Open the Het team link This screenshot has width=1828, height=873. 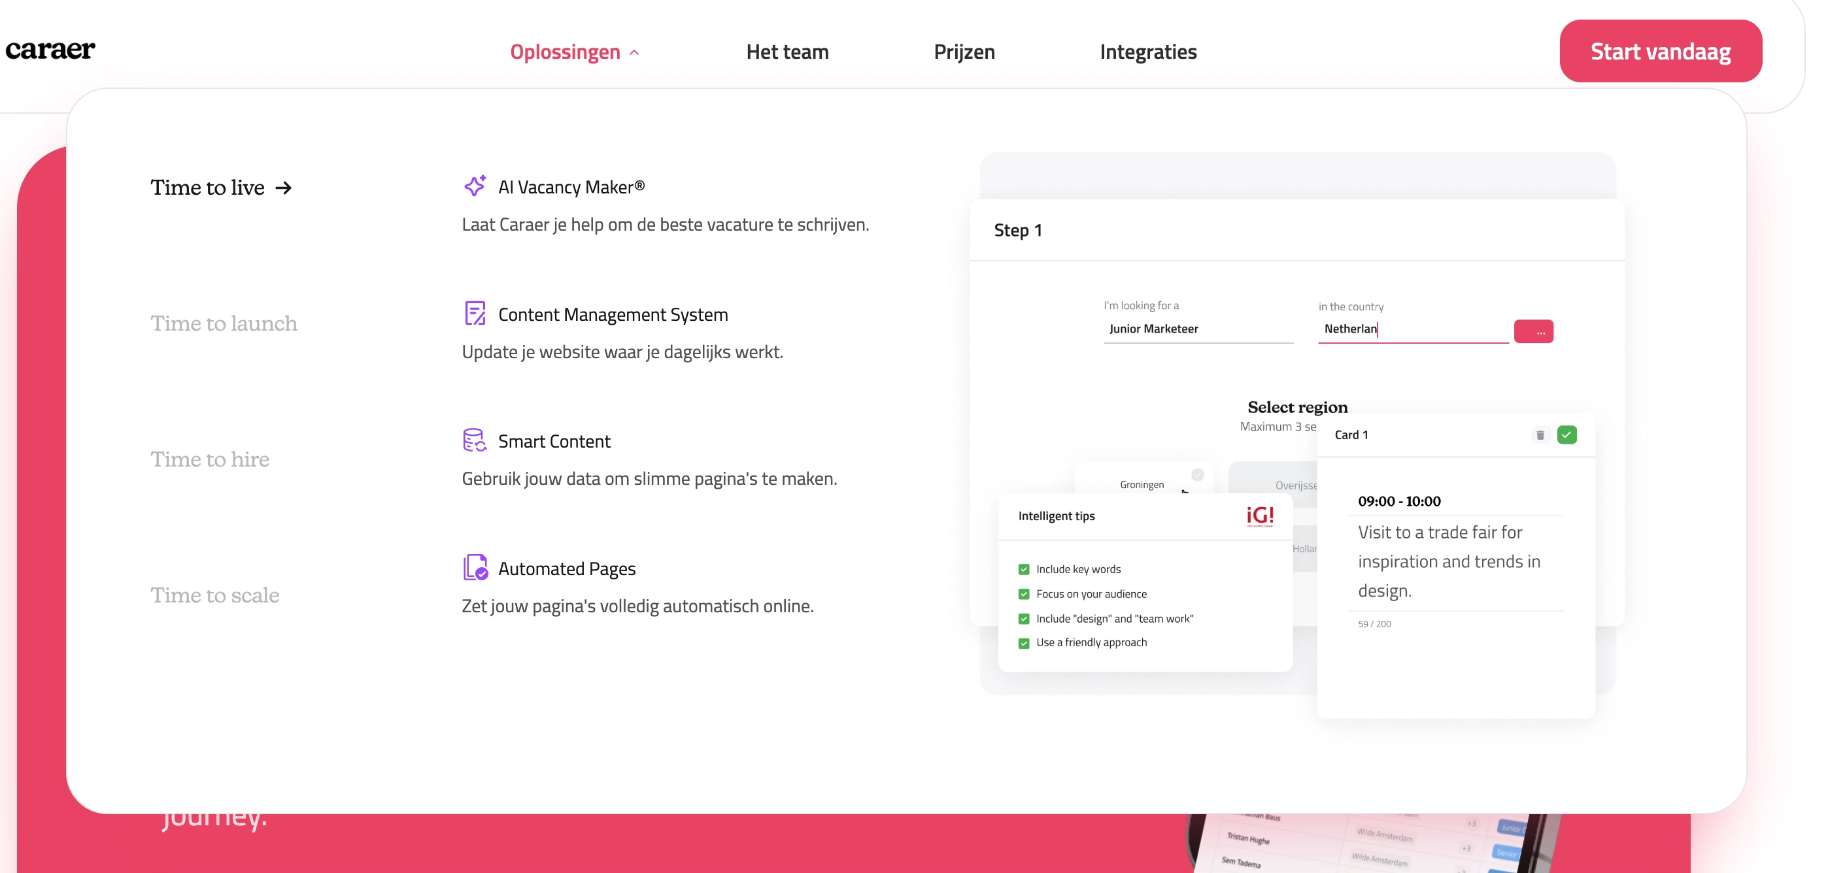coord(787,52)
